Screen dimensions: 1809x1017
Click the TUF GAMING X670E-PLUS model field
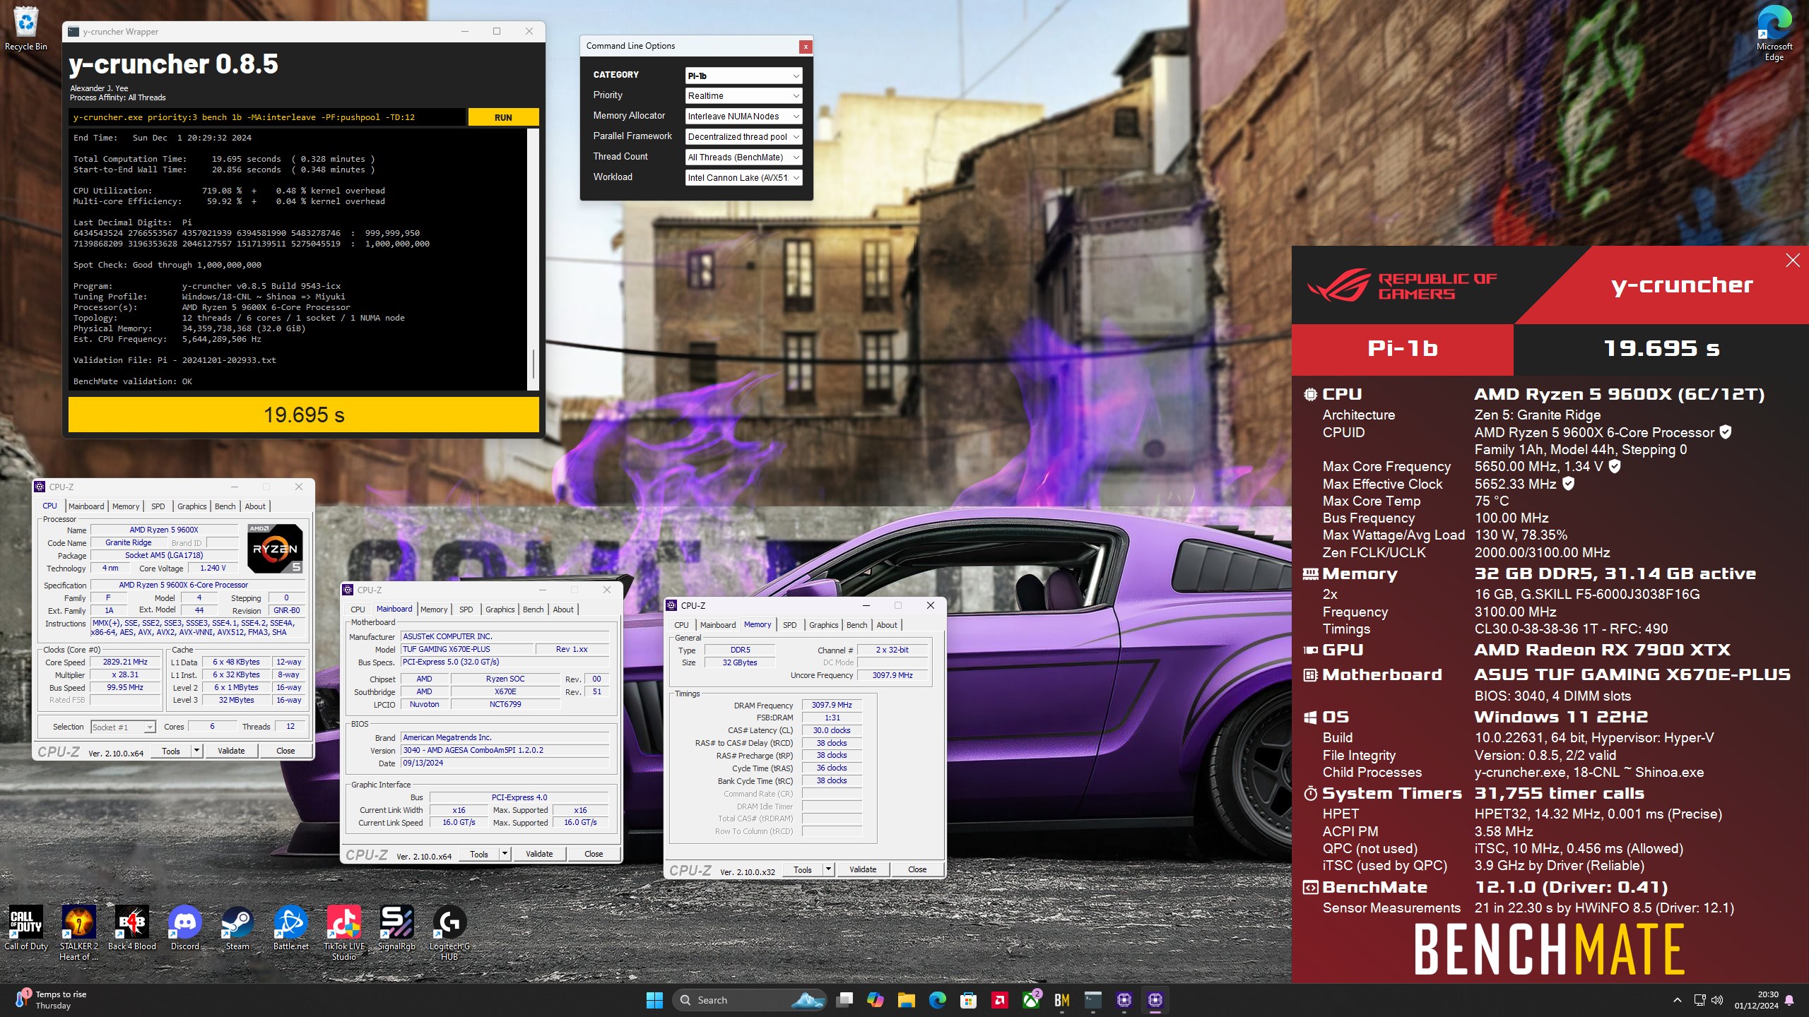coord(466,649)
